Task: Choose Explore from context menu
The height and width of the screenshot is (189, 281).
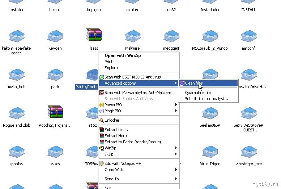Action: tap(139, 68)
